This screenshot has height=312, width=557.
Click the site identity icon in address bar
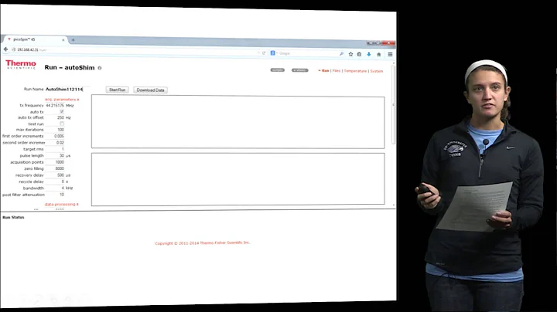[13, 49]
